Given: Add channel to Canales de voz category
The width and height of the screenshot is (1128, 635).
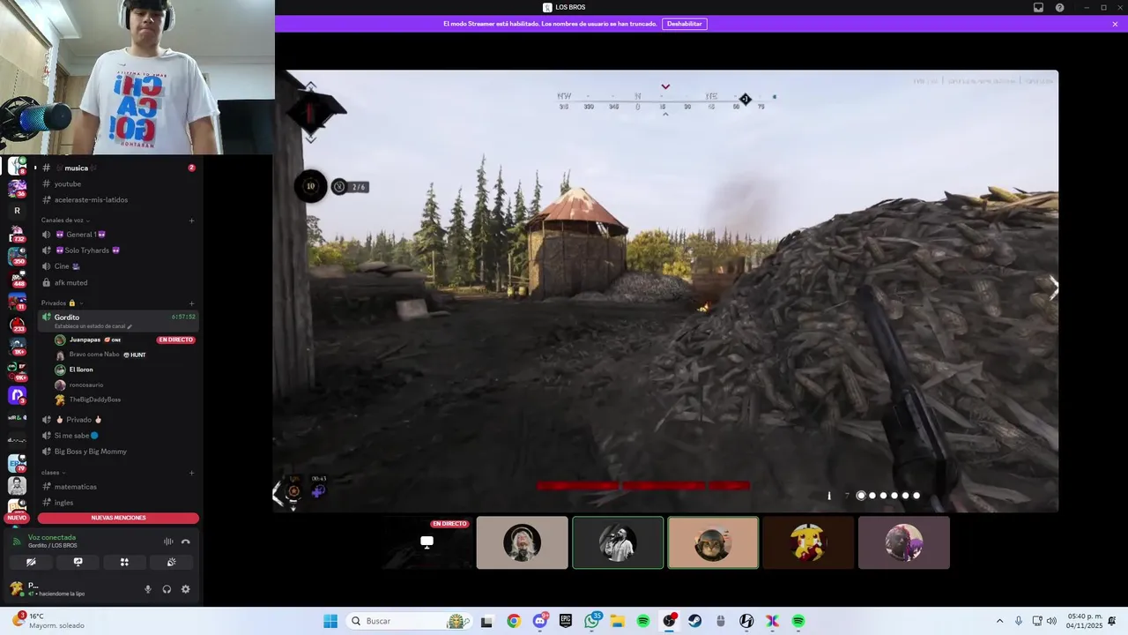Looking at the screenshot, I should pyautogui.click(x=191, y=220).
